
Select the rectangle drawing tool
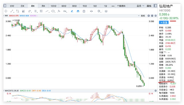18,11
